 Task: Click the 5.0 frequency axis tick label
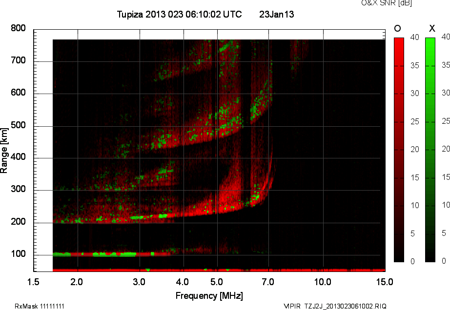tap(217, 282)
